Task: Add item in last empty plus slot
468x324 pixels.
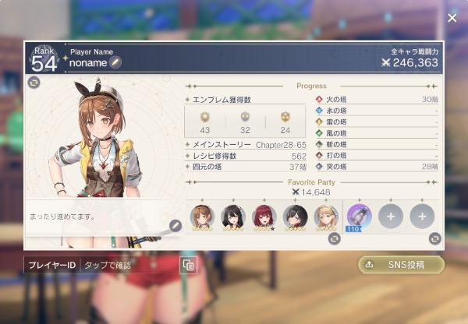Action: click(x=422, y=217)
